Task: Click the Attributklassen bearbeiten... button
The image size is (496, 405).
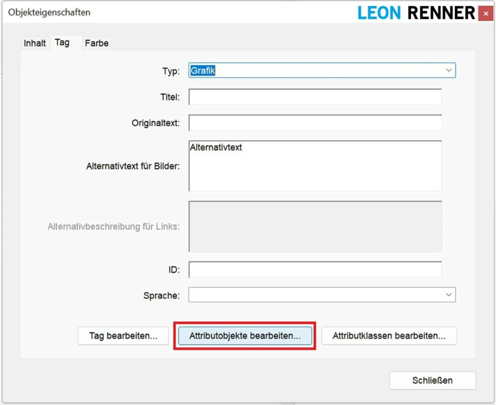Action: [x=389, y=336]
